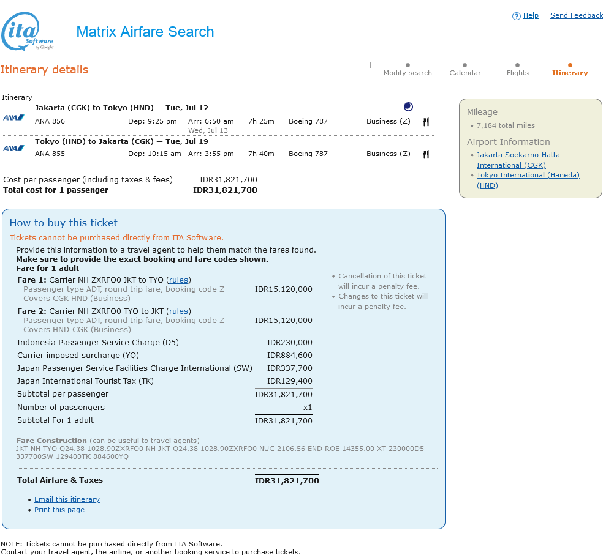Go to the Modify search step

408,73
